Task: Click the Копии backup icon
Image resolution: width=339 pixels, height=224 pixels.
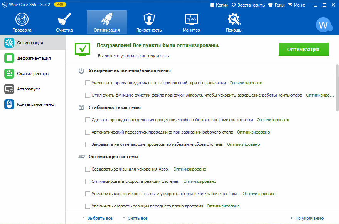Action: [212, 5]
